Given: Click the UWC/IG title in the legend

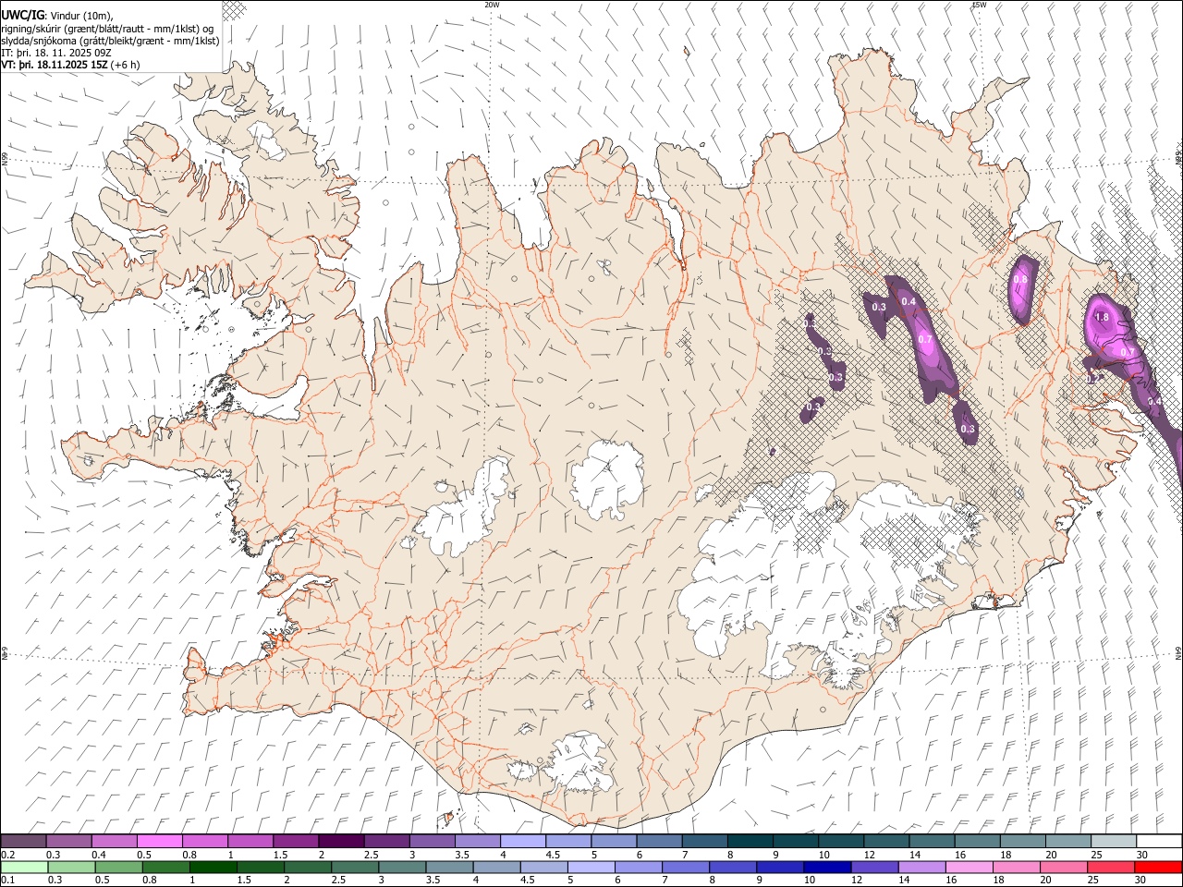Looking at the screenshot, I should (x=21, y=16).
